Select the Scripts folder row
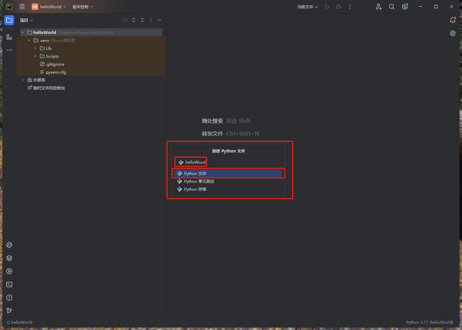The height and width of the screenshot is (330, 462). click(x=91, y=56)
